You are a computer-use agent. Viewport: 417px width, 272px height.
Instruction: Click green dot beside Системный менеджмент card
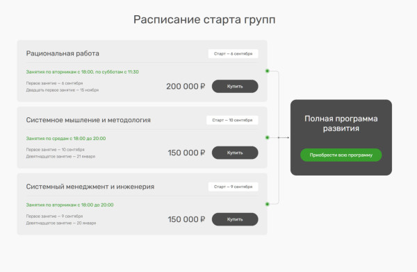coord(268,204)
